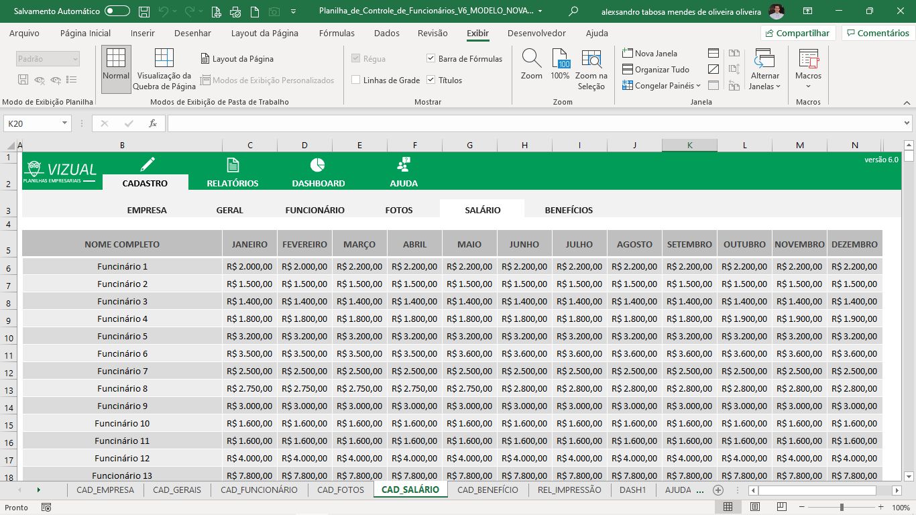
Task: Toggle Salvamento Automático switch
Action: click(117, 11)
